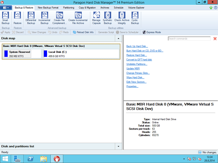Click the Search commands input field
The width and height of the screenshot is (218, 163).
tap(189, 39)
